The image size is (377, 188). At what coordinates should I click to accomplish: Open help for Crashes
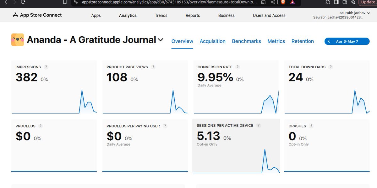pyautogui.click(x=311, y=126)
